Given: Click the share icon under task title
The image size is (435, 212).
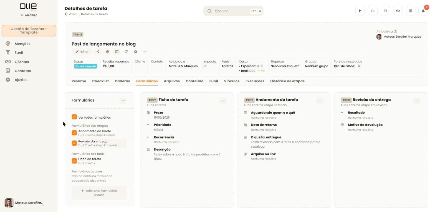Looking at the screenshot, I should 98,52.
